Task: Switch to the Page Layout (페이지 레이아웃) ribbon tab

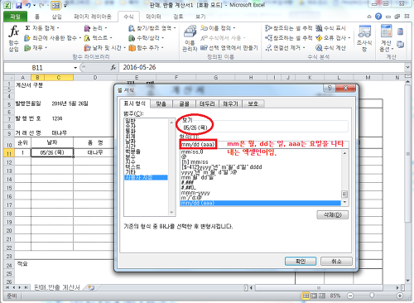Action: pos(93,17)
